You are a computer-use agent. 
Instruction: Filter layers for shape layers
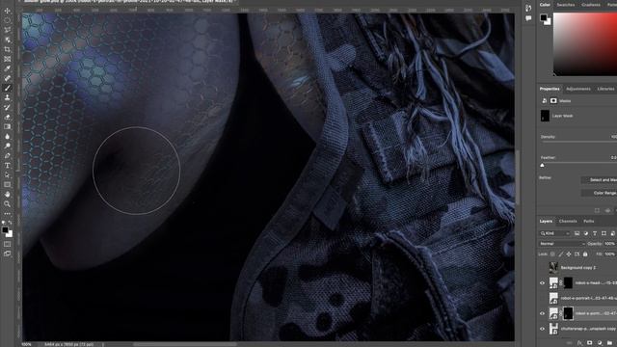[604, 233]
